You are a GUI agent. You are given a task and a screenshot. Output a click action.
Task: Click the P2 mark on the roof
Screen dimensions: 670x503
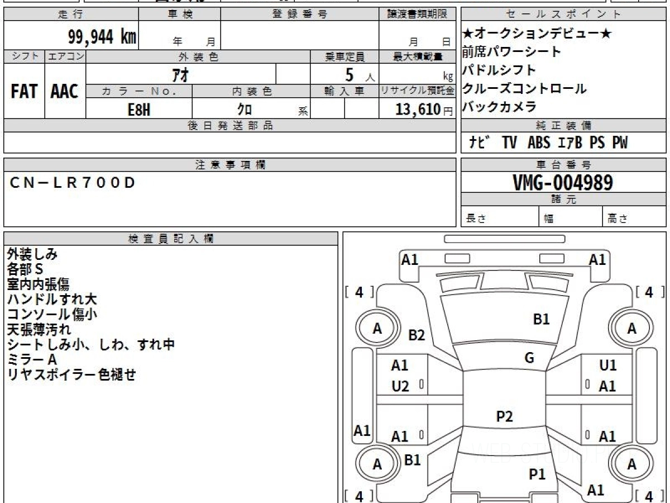(x=505, y=416)
